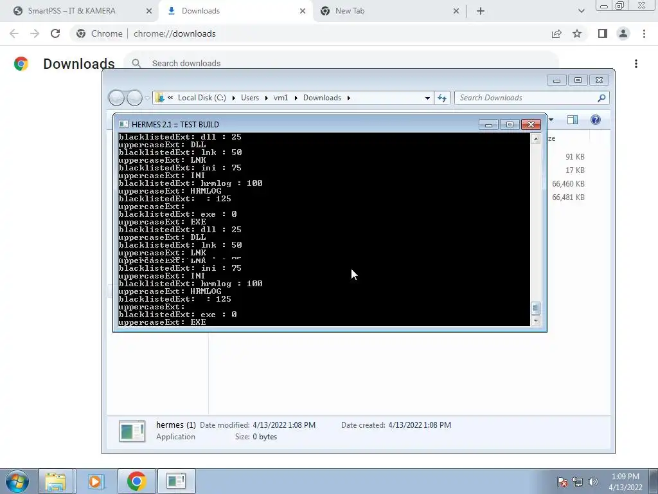Click the 66,460 KB size entry
Image resolution: width=658 pixels, height=494 pixels.
coord(568,183)
